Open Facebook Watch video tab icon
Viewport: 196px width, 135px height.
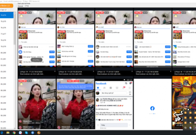coord(117,88)
